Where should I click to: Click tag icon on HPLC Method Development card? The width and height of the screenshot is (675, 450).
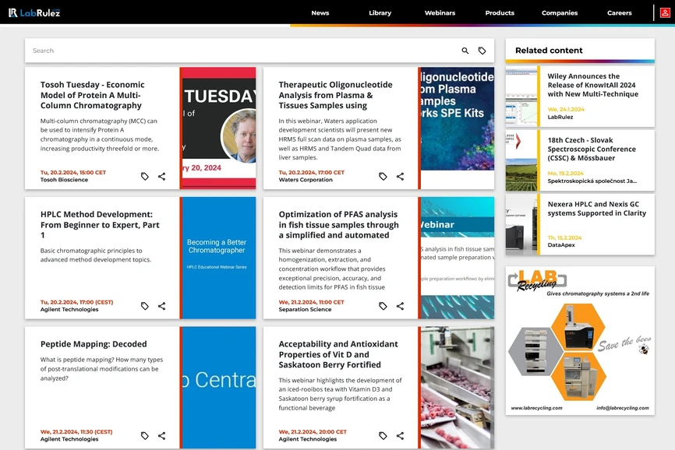pos(145,306)
